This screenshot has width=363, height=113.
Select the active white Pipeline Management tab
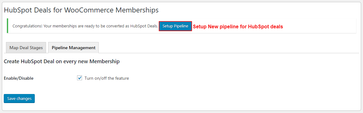tap(73, 48)
